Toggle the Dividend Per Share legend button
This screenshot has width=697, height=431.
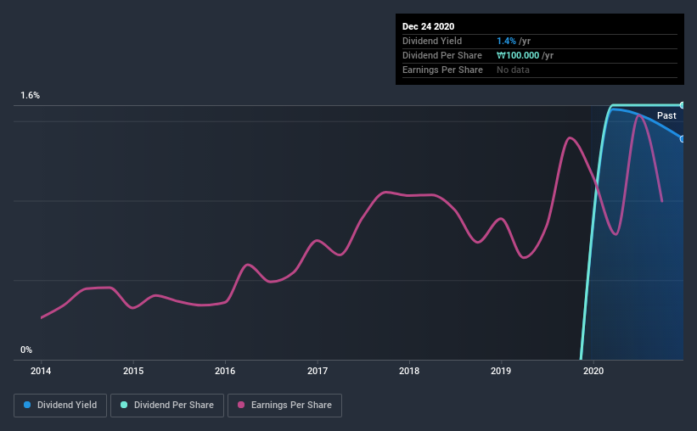pyautogui.click(x=167, y=406)
